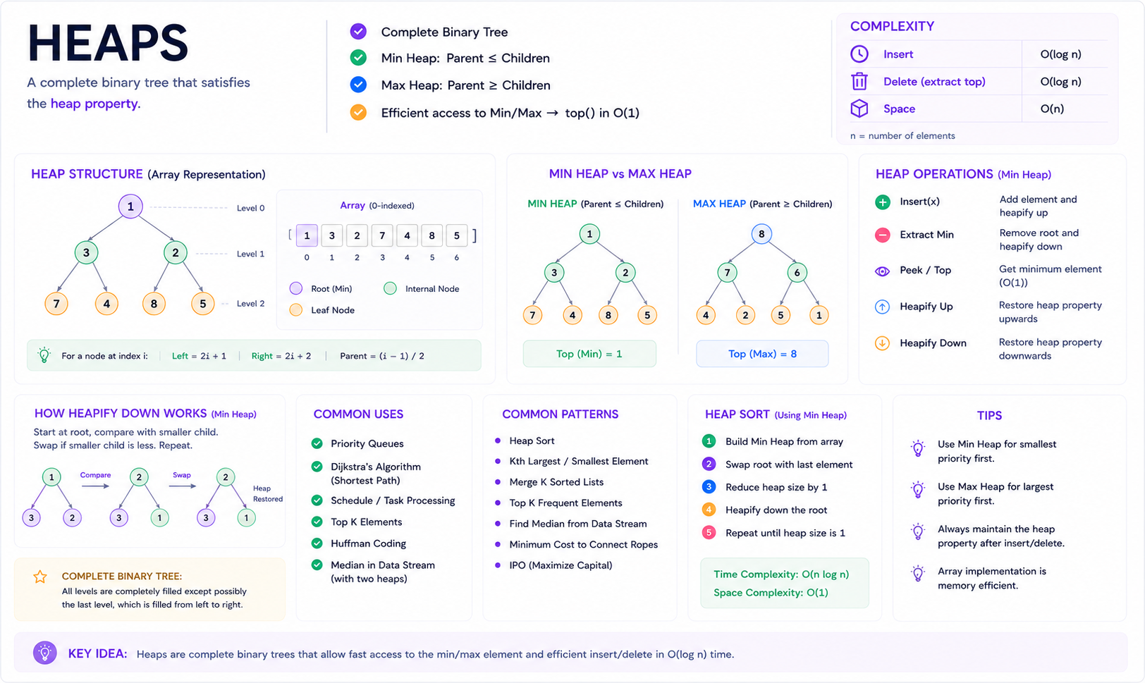Screen dimensions: 1145x683
Task: Click the green check next to Priority Queues
Action: pos(317,443)
